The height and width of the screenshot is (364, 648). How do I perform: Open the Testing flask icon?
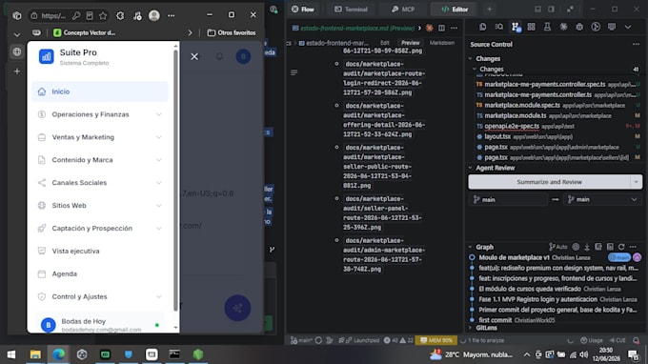(x=547, y=27)
